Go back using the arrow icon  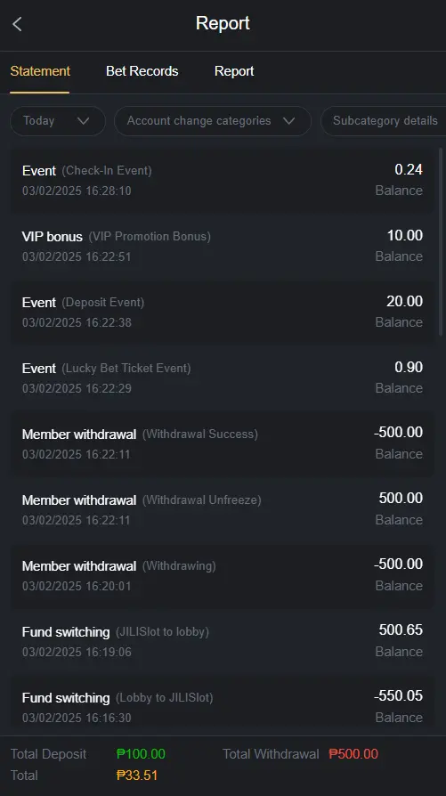tap(17, 24)
